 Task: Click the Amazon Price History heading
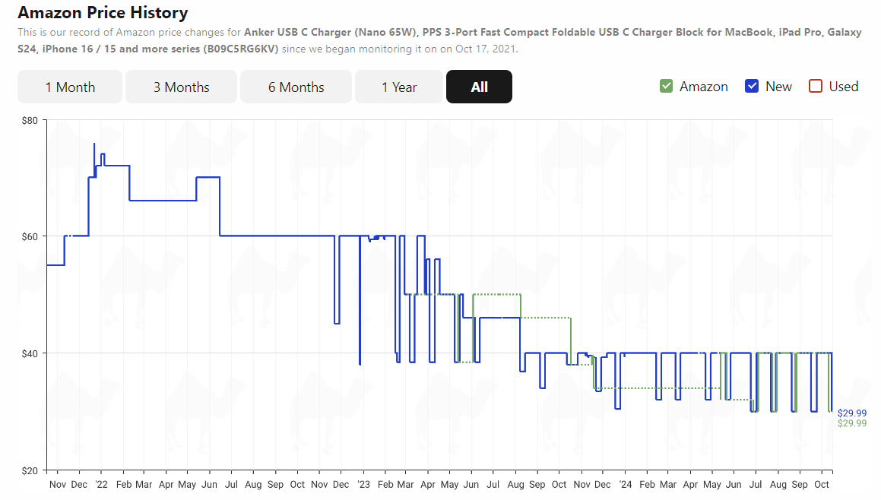103,12
